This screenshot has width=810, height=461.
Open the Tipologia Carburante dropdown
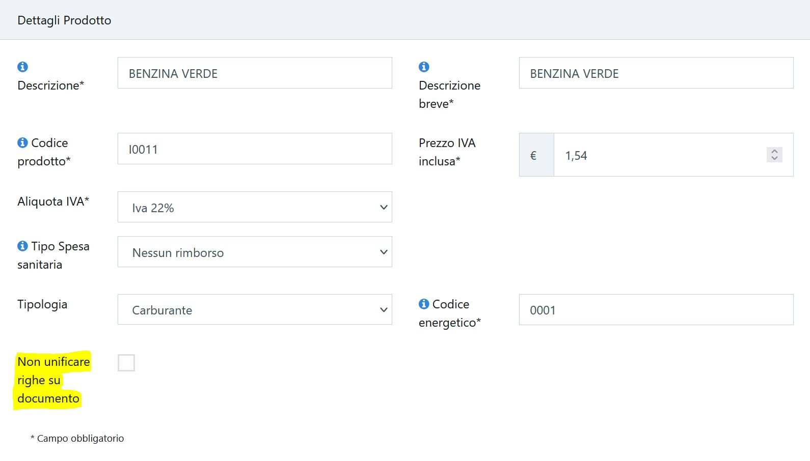[255, 309]
